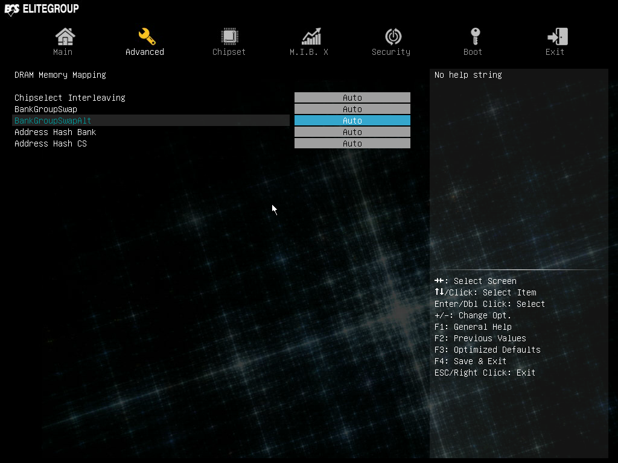The height and width of the screenshot is (463, 618).
Task: Click the '+/-: Change Opt.' hint
Action: tap(473, 315)
